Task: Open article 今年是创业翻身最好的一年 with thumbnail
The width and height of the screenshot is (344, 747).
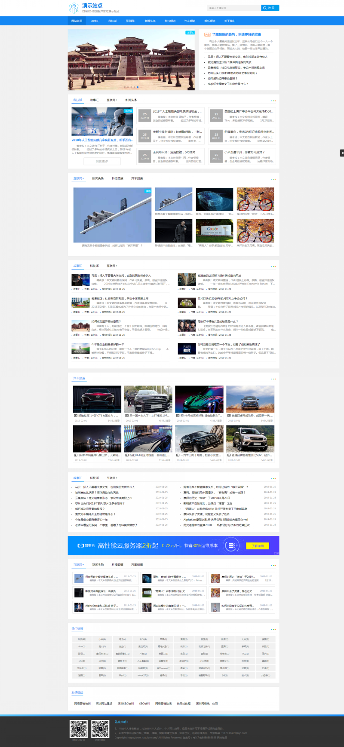Action: click(107, 344)
